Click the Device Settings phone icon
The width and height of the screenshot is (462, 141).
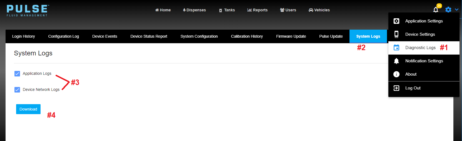396,34
